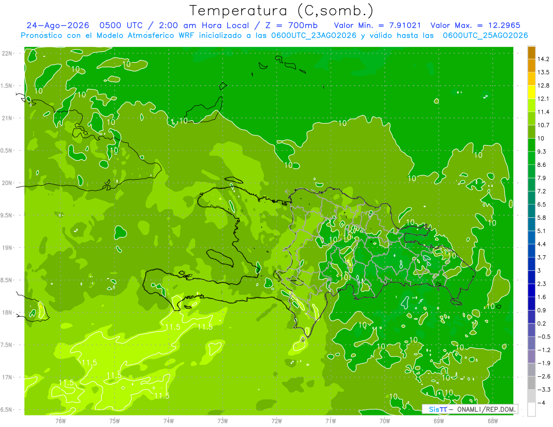The image size is (553, 427).
Task: Click the '12.8' colorbar value
Action: (x=543, y=85)
